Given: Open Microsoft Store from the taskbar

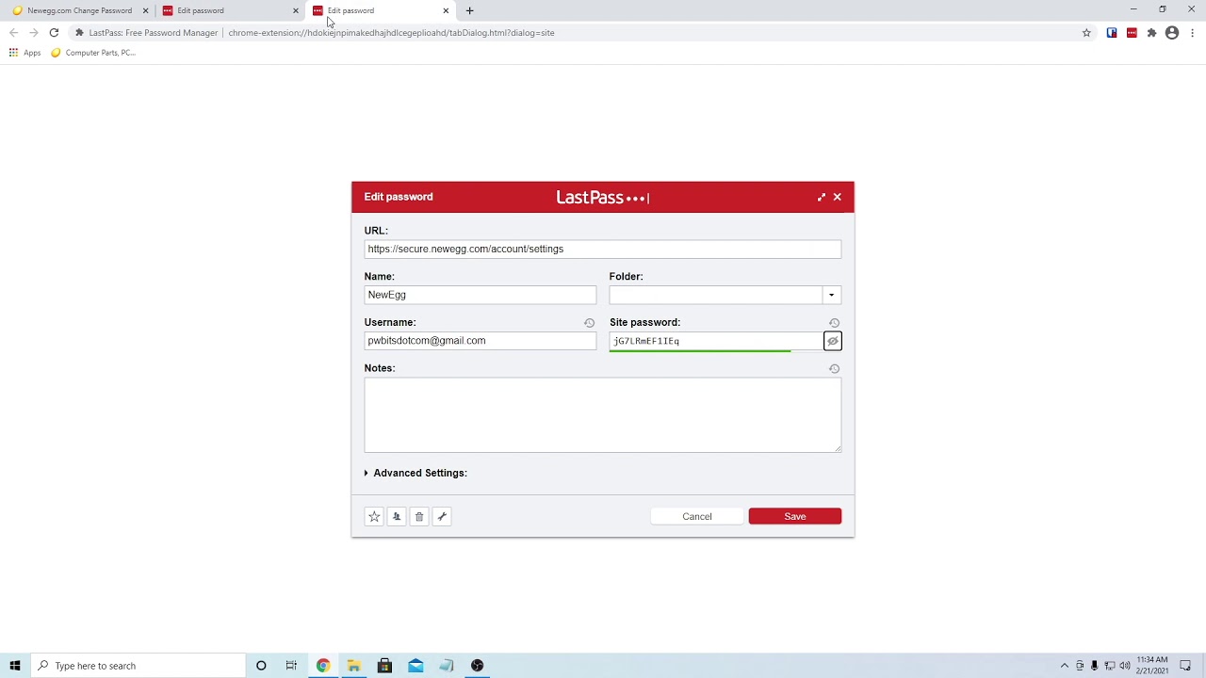Looking at the screenshot, I should [384, 666].
